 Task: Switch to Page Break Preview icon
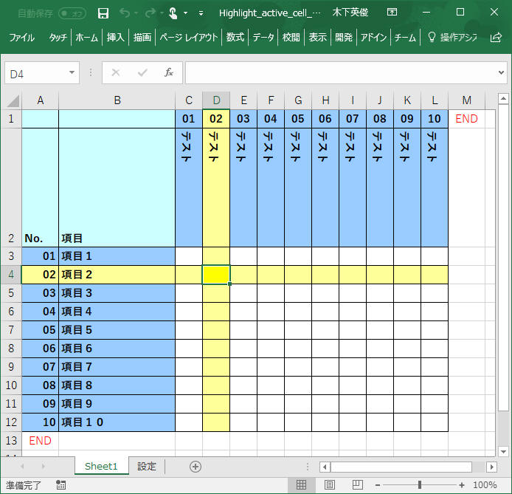coord(357,485)
